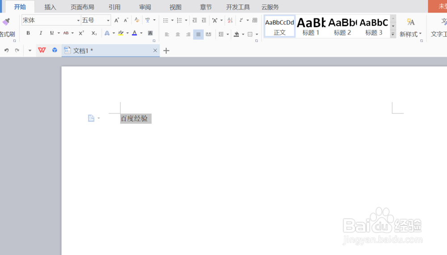Align text left

[x=167, y=34]
